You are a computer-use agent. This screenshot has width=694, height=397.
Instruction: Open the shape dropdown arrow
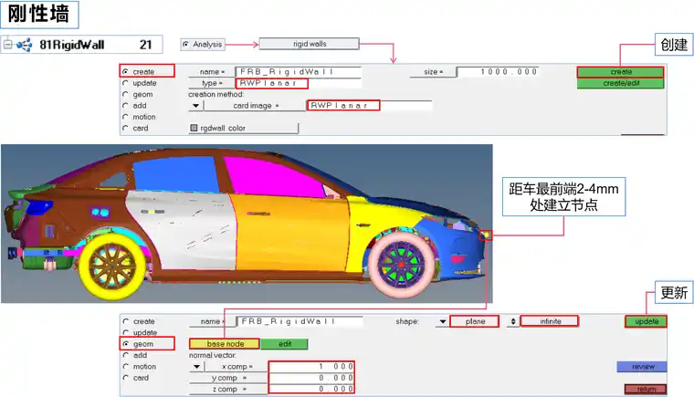(x=442, y=321)
